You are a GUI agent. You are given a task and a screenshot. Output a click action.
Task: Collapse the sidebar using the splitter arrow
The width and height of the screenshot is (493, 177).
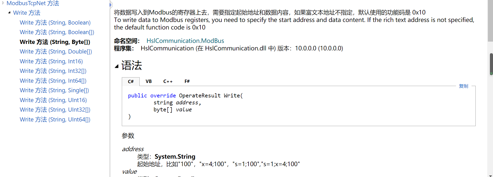click(x=111, y=4)
